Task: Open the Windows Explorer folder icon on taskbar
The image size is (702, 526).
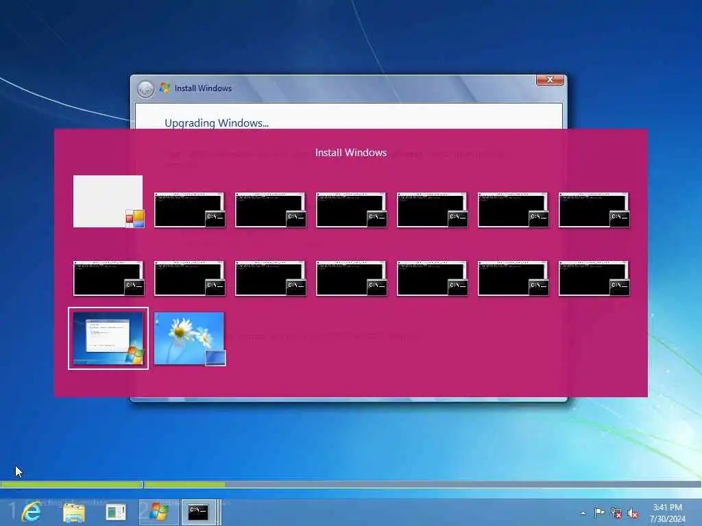Action: [74, 512]
